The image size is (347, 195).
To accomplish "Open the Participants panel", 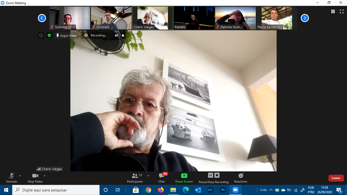I will coord(135,178).
